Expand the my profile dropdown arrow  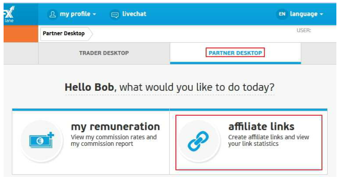[95, 14]
